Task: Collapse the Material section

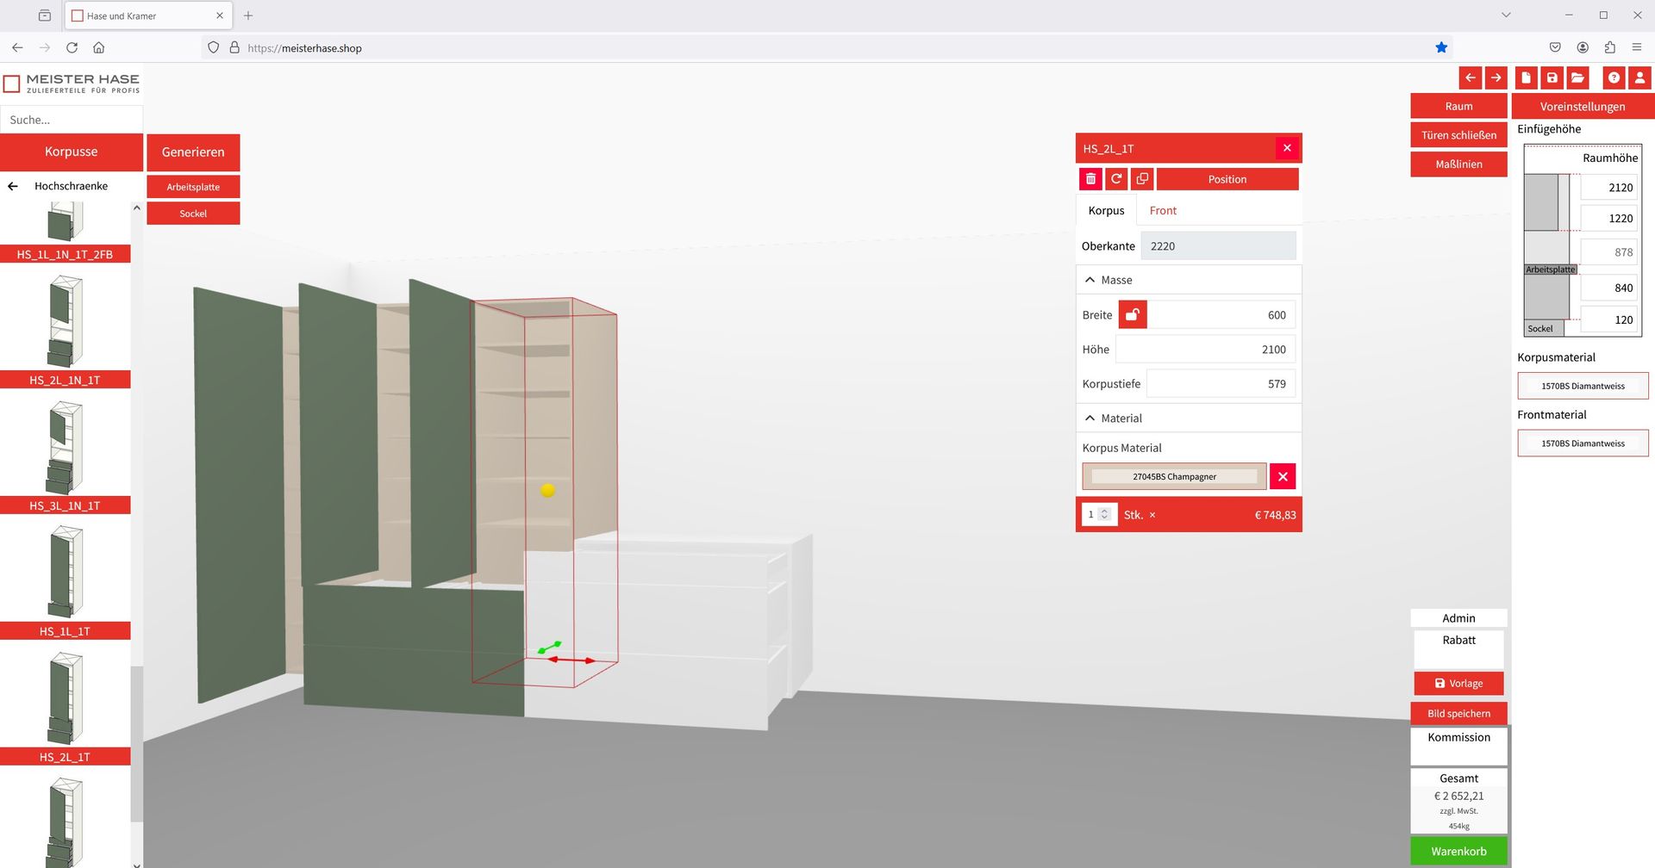Action: (1189, 418)
